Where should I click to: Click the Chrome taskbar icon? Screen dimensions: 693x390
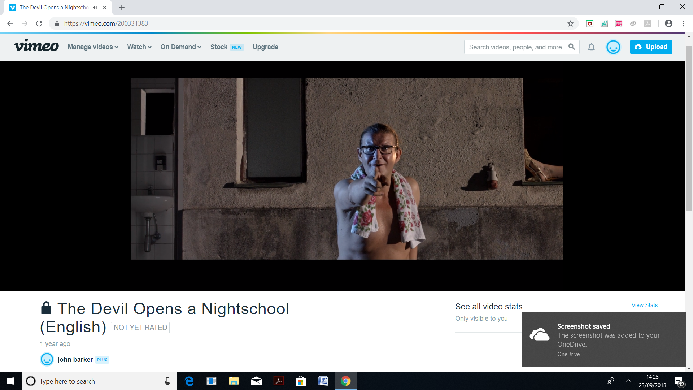(x=346, y=381)
